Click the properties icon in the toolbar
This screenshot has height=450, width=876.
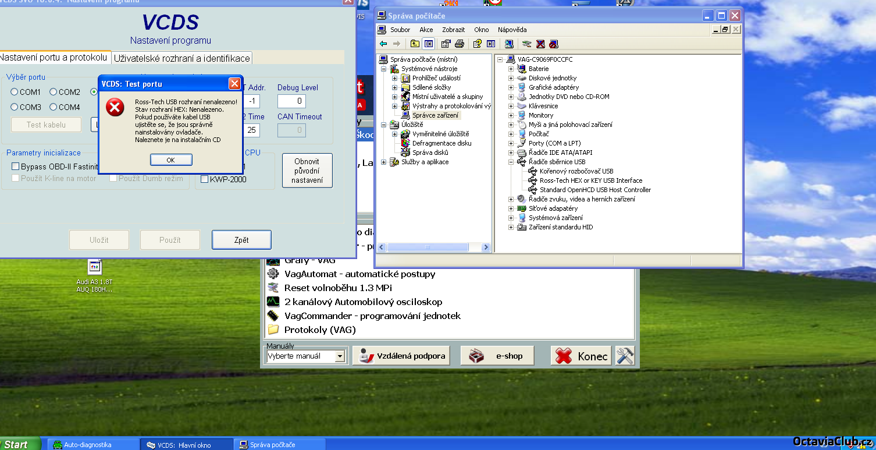446,44
